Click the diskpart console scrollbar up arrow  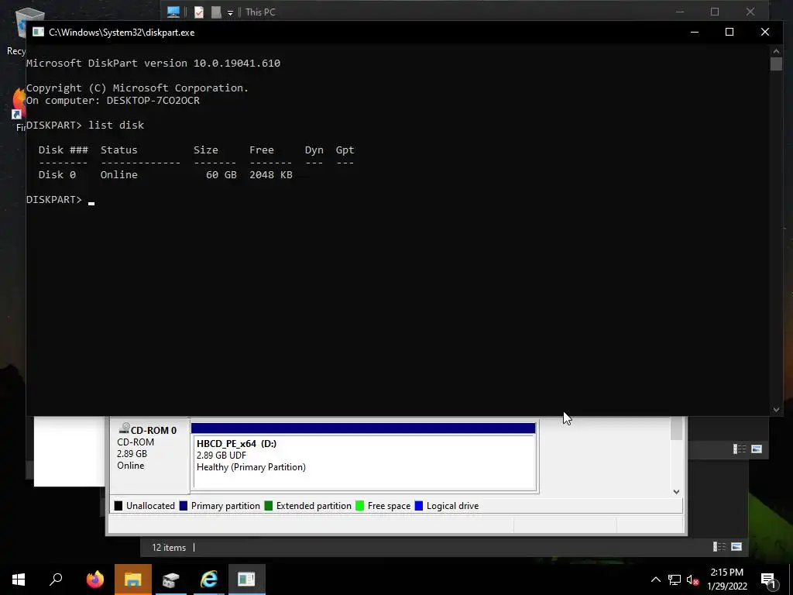click(776, 50)
